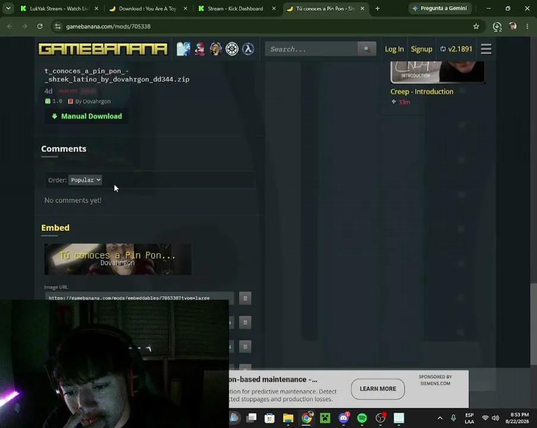The image size is (537, 428).
Task: Click the page vertical scrollbar thumb
Action: tap(533, 325)
